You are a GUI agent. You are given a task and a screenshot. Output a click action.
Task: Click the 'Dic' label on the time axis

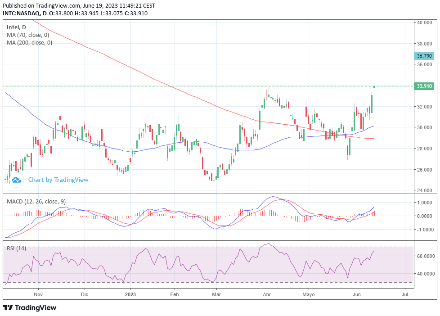pos(85,294)
